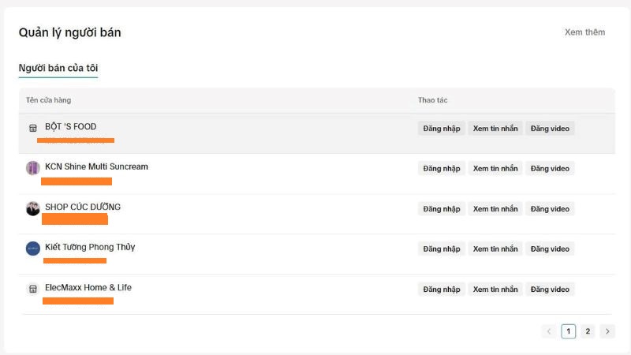Click Đăng nhập for Kiết Tường Phong Thủy
Screen dimensions: 631x355
441,249
